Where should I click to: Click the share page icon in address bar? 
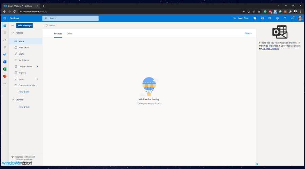coord(254,11)
